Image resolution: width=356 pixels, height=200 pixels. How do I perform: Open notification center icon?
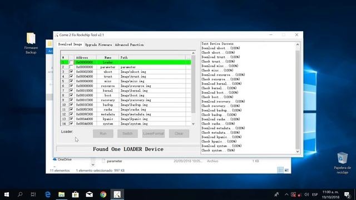click(x=347, y=194)
